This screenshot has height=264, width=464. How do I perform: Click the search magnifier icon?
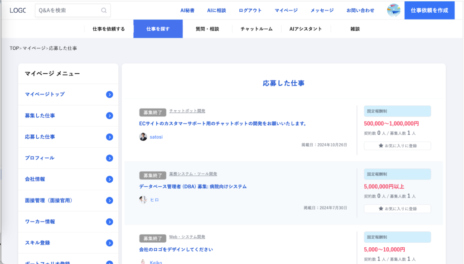coord(104,10)
